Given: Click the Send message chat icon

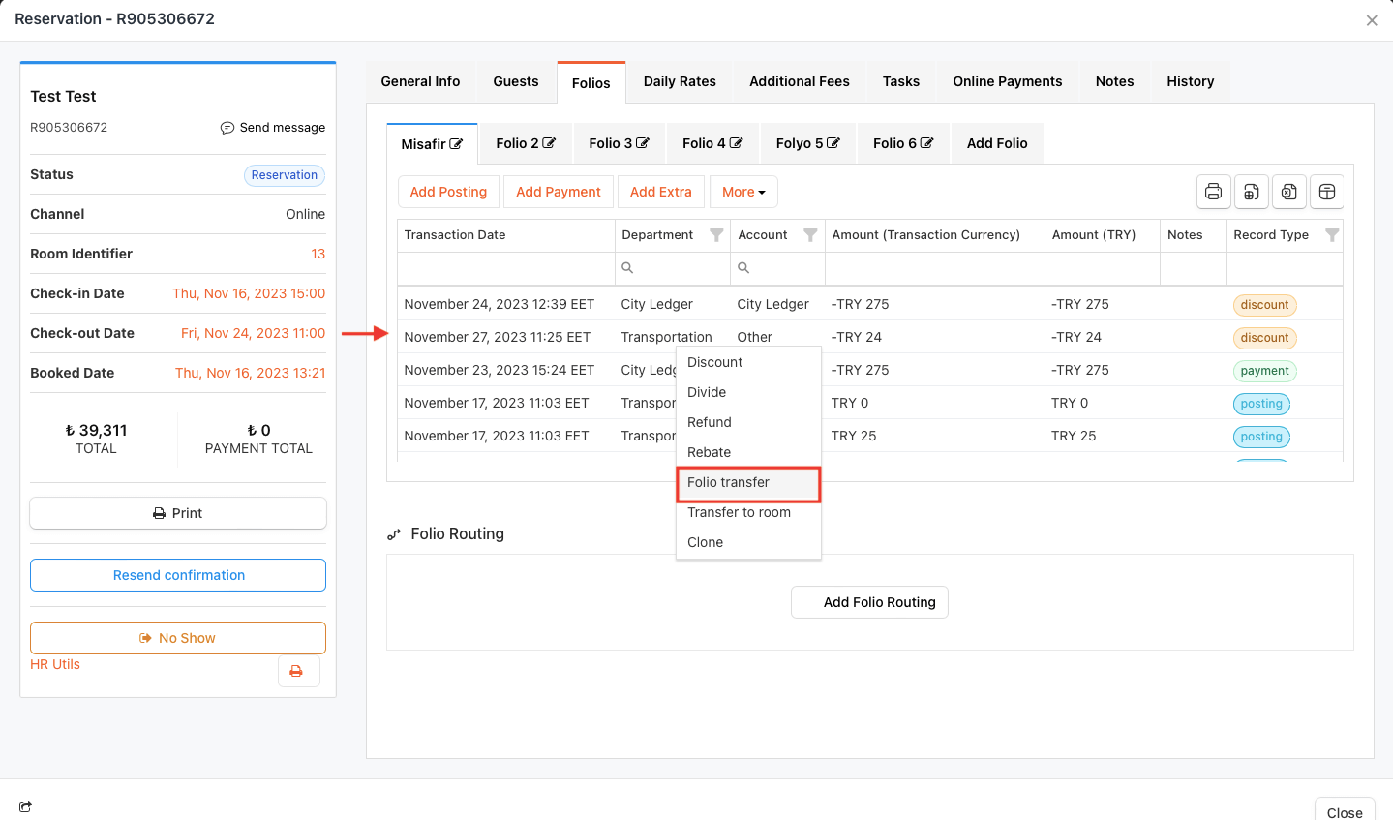Looking at the screenshot, I should (x=227, y=128).
